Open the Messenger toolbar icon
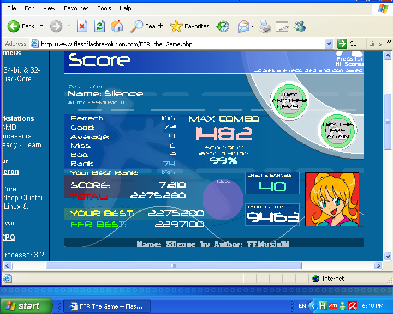Screen dimensions: 393x314 [x=300, y=26]
